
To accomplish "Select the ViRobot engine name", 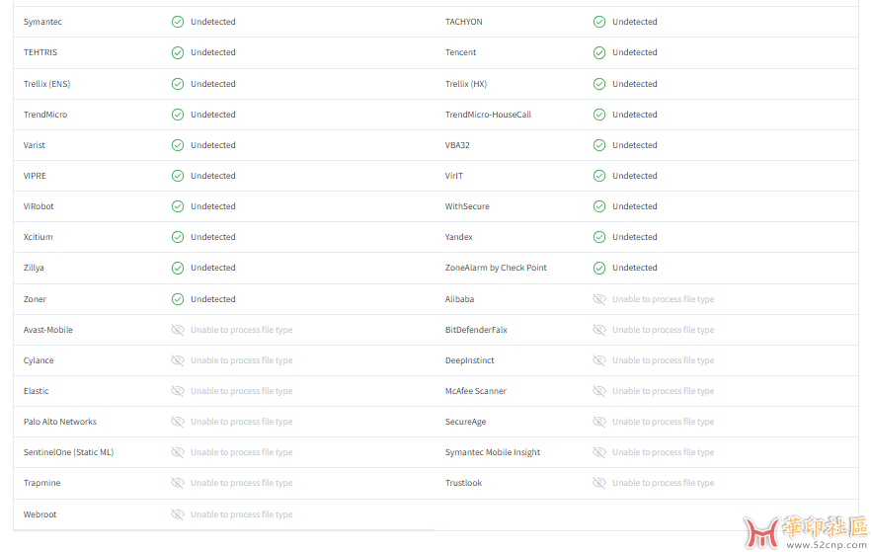I will click(x=39, y=206).
